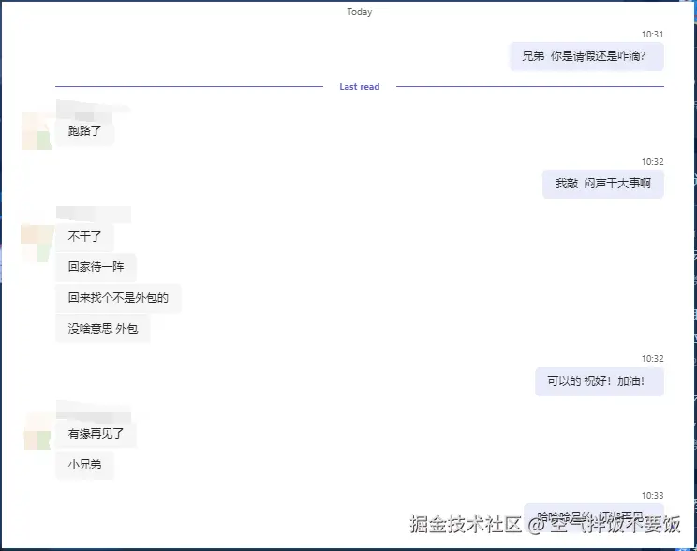Click the blurred sender name above 跑路了
Viewport: 697px width, 551px height.
pyautogui.click(x=93, y=107)
